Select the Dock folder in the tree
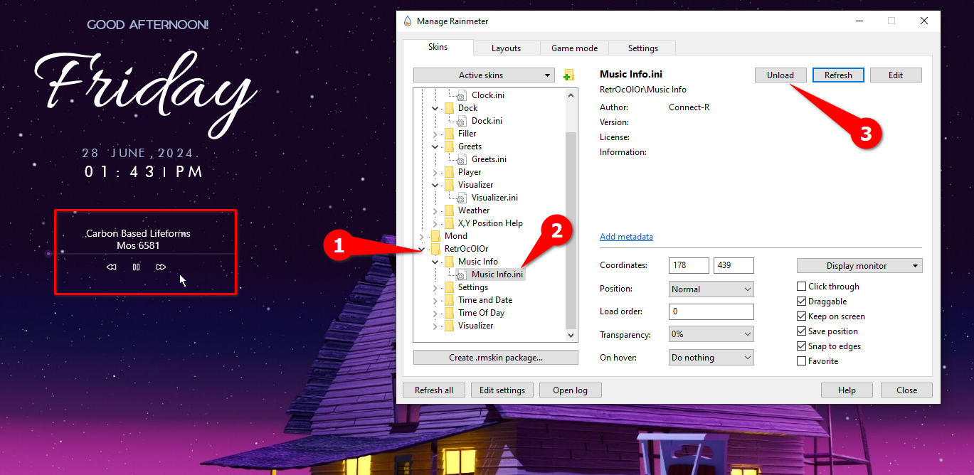Viewport: 974px width, 475px height. pyautogui.click(x=467, y=107)
